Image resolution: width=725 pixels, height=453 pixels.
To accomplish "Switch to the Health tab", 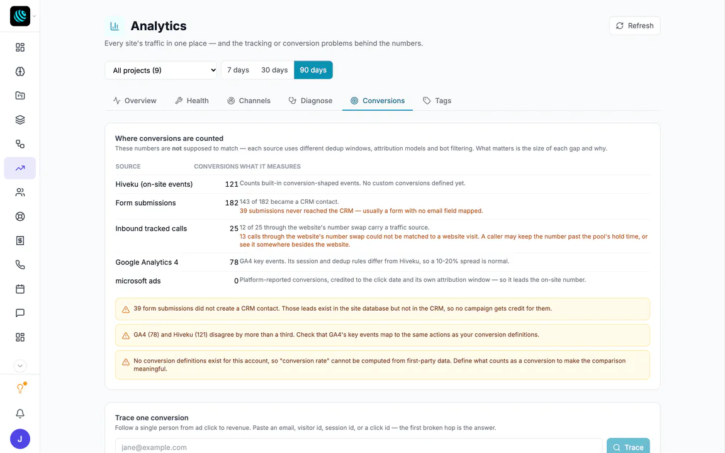I will pos(192,101).
